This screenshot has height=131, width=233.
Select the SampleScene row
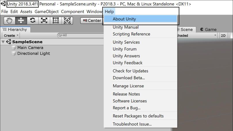(x=52, y=42)
